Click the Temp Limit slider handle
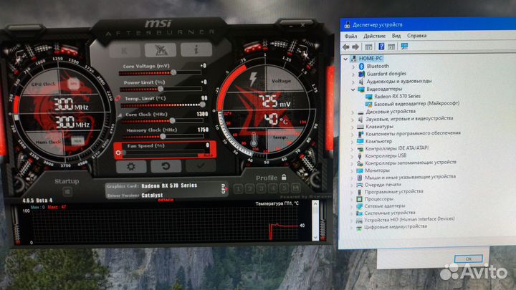The height and width of the screenshot is (290, 516). [x=202, y=105]
